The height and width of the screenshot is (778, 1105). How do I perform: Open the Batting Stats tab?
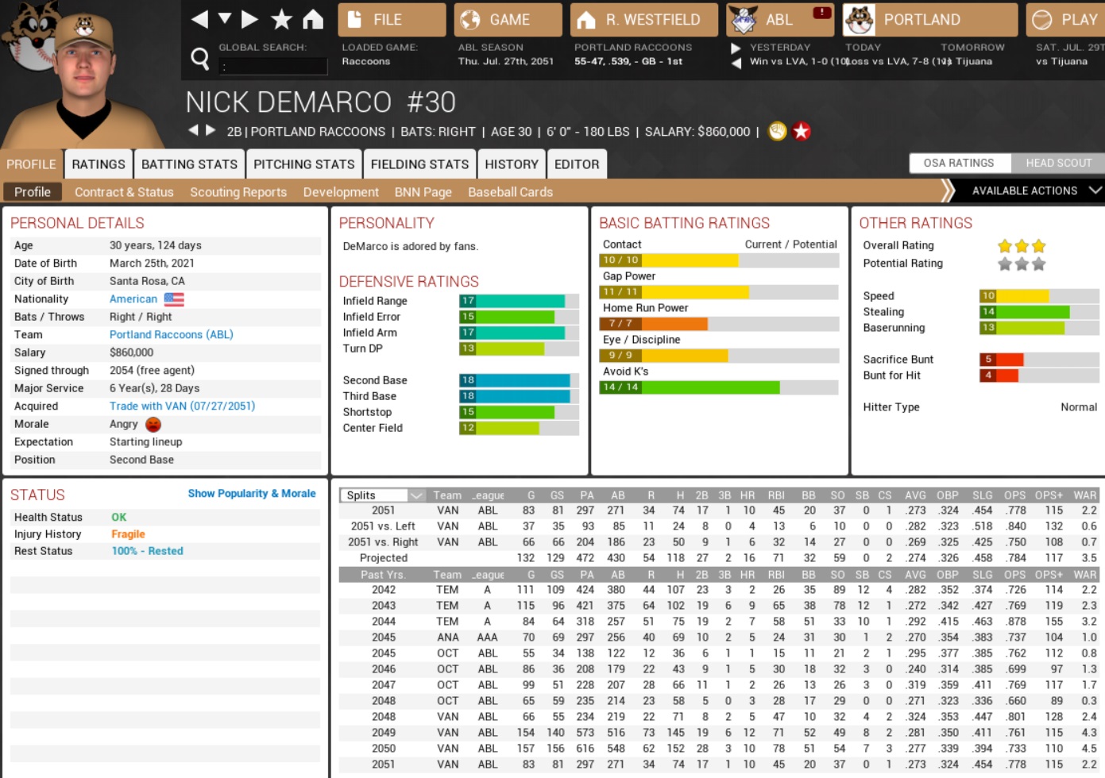pyautogui.click(x=189, y=164)
